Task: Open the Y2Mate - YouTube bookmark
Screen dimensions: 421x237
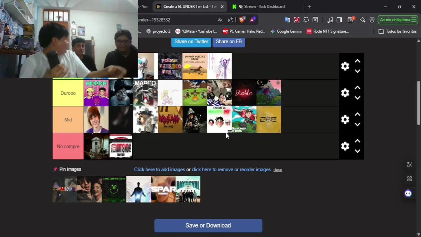Action: pyautogui.click(x=196, y=31)
